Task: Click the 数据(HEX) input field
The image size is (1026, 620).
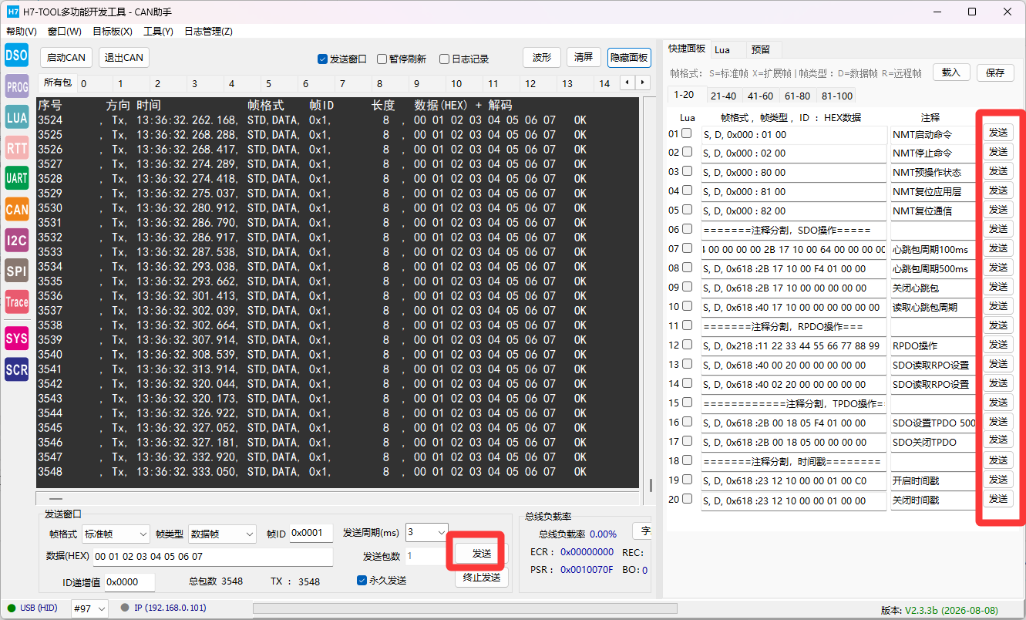Action: point(212,557)
